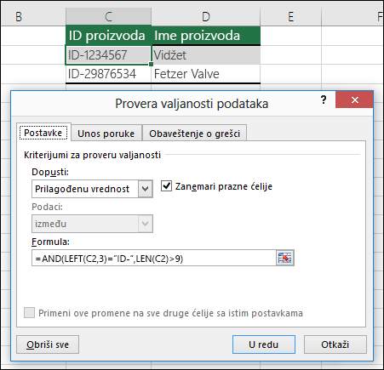The image size is (384, 370).
Task: Toggle Zanemari prazne ćelije checkbox
Action: point(166,186)
